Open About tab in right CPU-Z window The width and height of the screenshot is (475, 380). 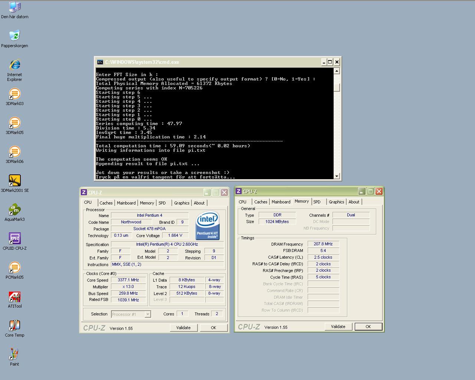(x=354, y=202)
